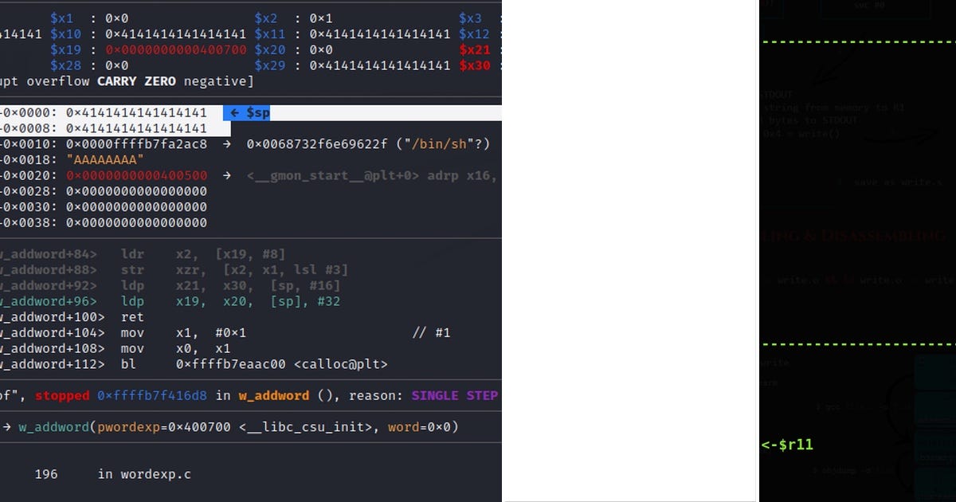Screen dimensions: 956x502
Task: Click the dereference arrow on stack line 0x0020
Action: click(225, 175)
